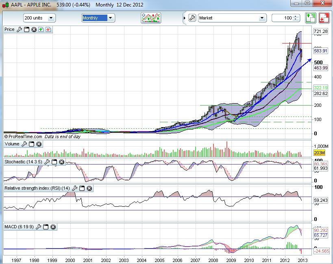Screen dimensions: 333x264
Task: Click the green 322.19 price label
Action: 321,88
